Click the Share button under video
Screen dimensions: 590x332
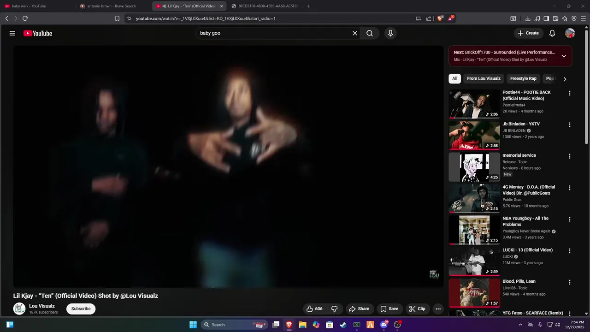click(359, 309)
